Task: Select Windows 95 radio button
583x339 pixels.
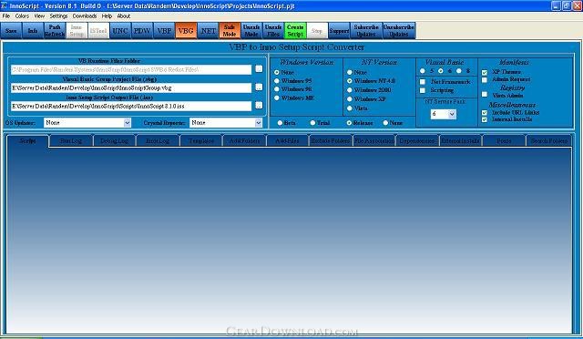Action: click(277, 81)
